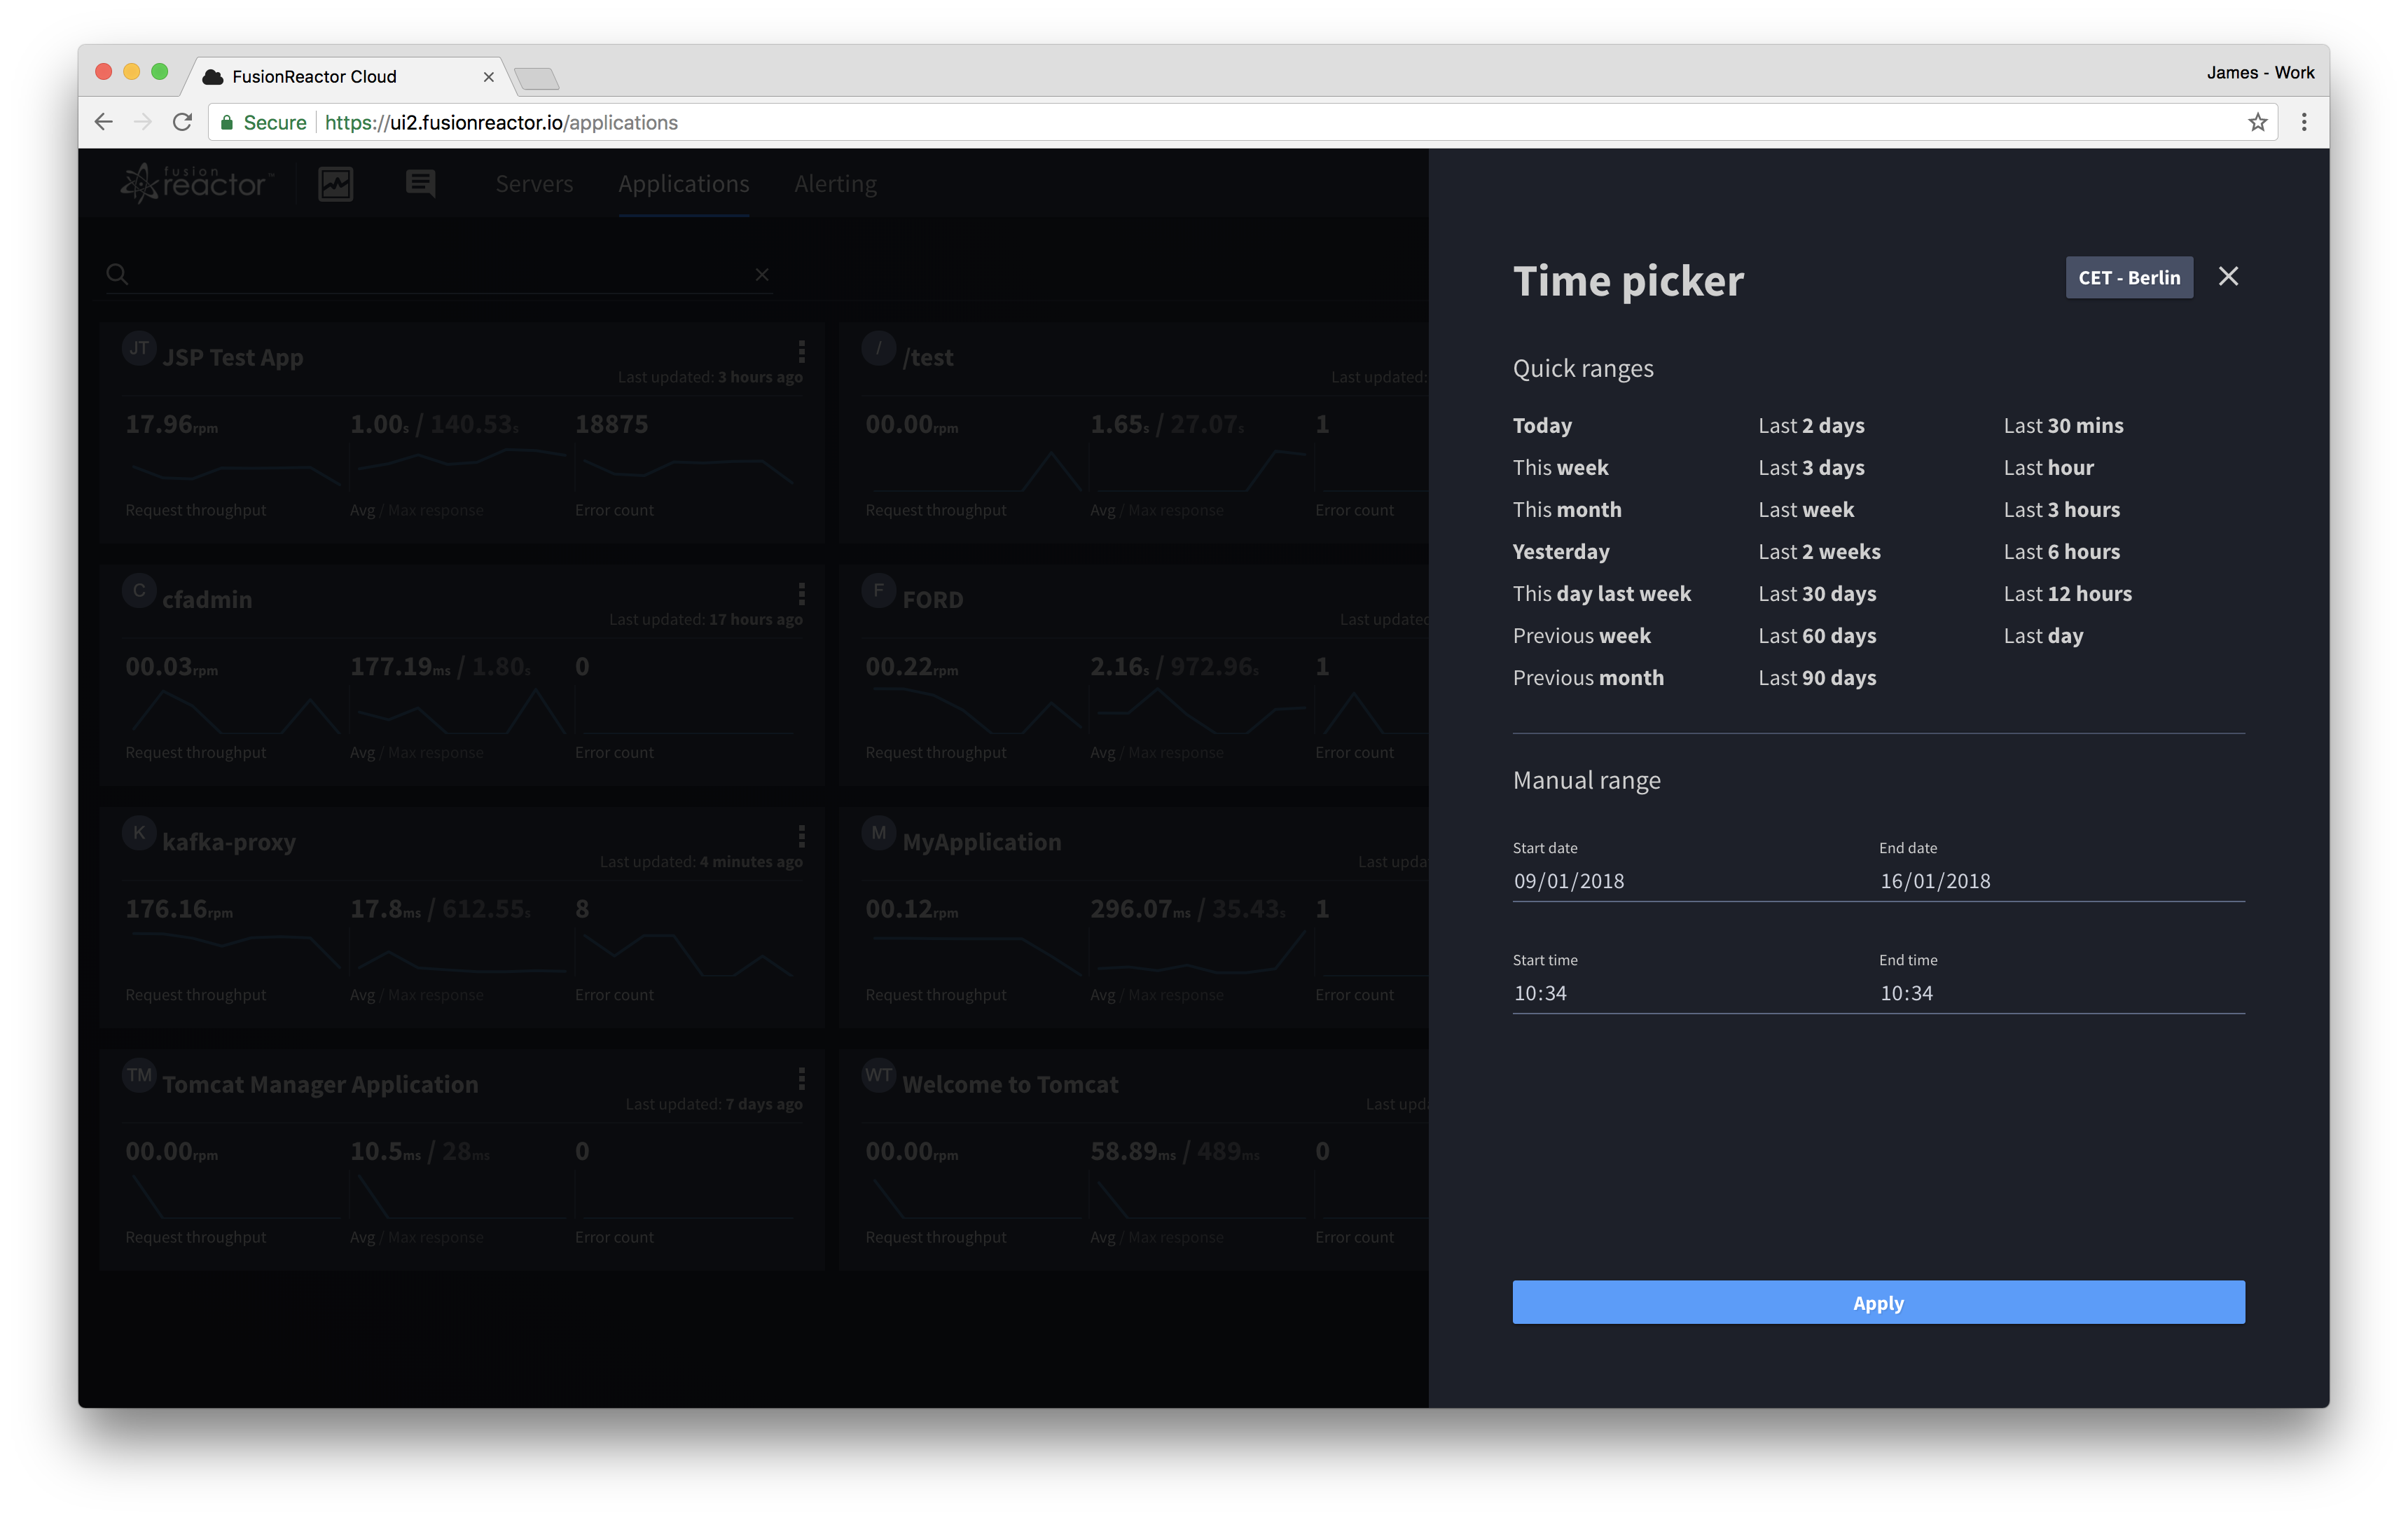Viewport: 2408px width, 1520px height.
Task: Open the Servers tab
Action: click(534, 183)
